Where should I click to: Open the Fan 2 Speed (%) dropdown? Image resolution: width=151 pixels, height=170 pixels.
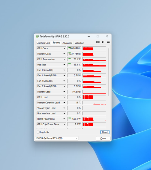[x=64, y=81]
